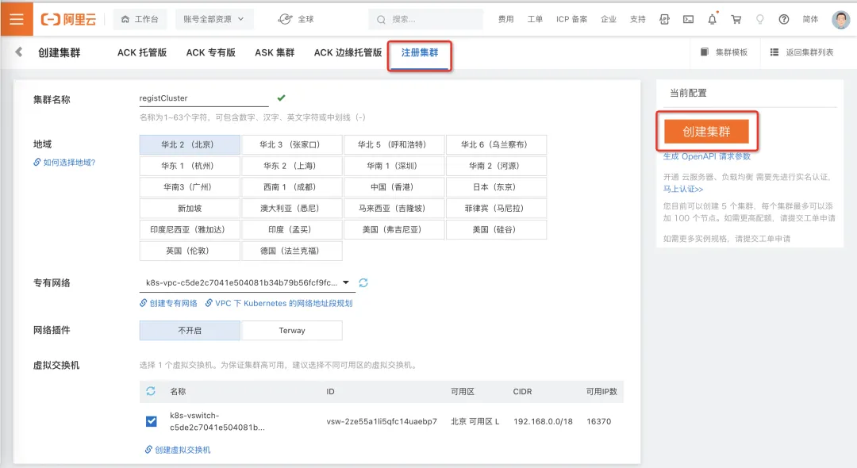The width and height of the screenshot is (857, 468).
Task: Open the 支持 menu
Action: [x=638, y=19]
